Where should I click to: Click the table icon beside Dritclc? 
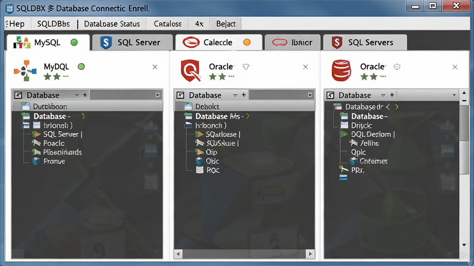(x=344, y=125)
